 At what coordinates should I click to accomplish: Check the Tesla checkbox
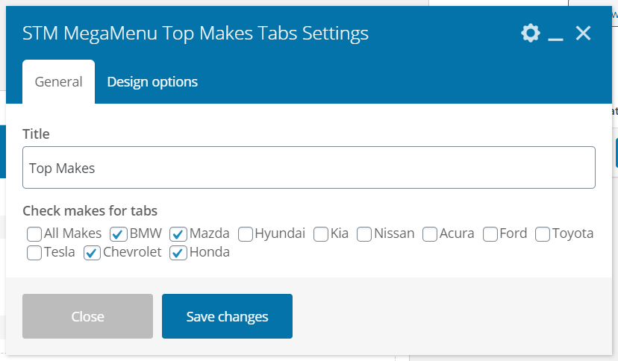[x=34, y=253]
